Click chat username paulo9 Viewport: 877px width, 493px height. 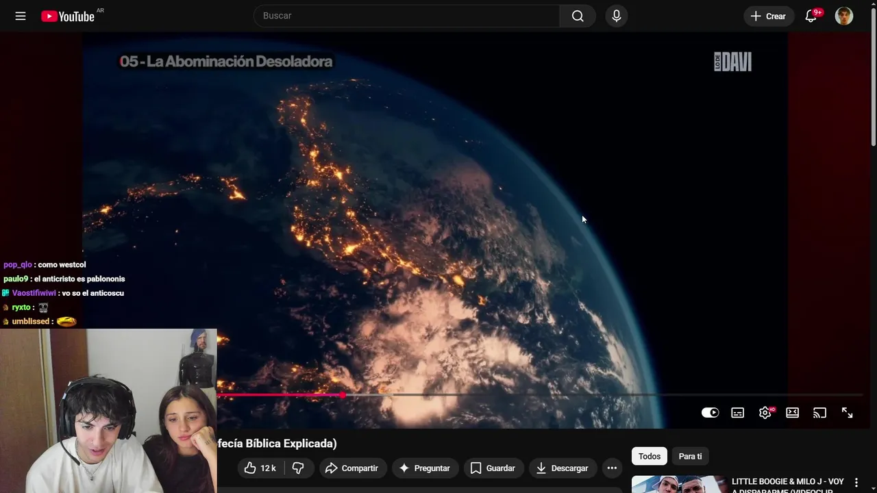[x=16, y=279]
